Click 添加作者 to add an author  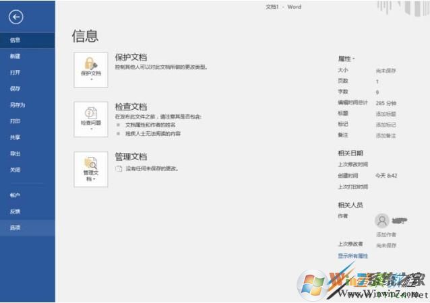coord(386,234)
